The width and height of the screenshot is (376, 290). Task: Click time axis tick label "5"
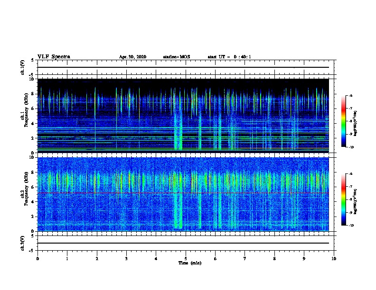tap(186, 259)
